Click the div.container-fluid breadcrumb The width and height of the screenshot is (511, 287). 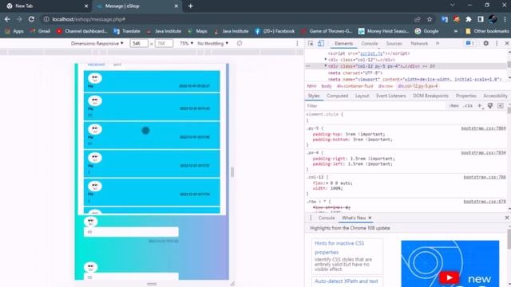pyautogui.click(x=355, y=86)
